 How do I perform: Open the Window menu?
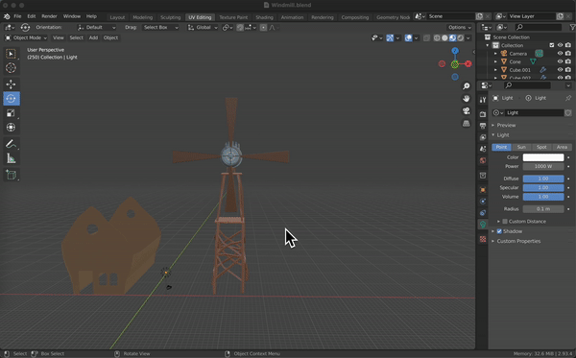click(x=72, y=16)
